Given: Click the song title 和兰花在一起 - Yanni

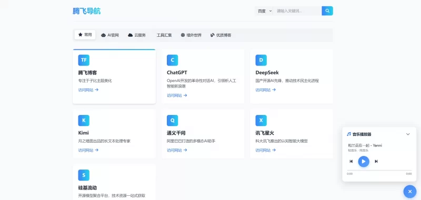Looking at the screenshot, I should (365, 145).
